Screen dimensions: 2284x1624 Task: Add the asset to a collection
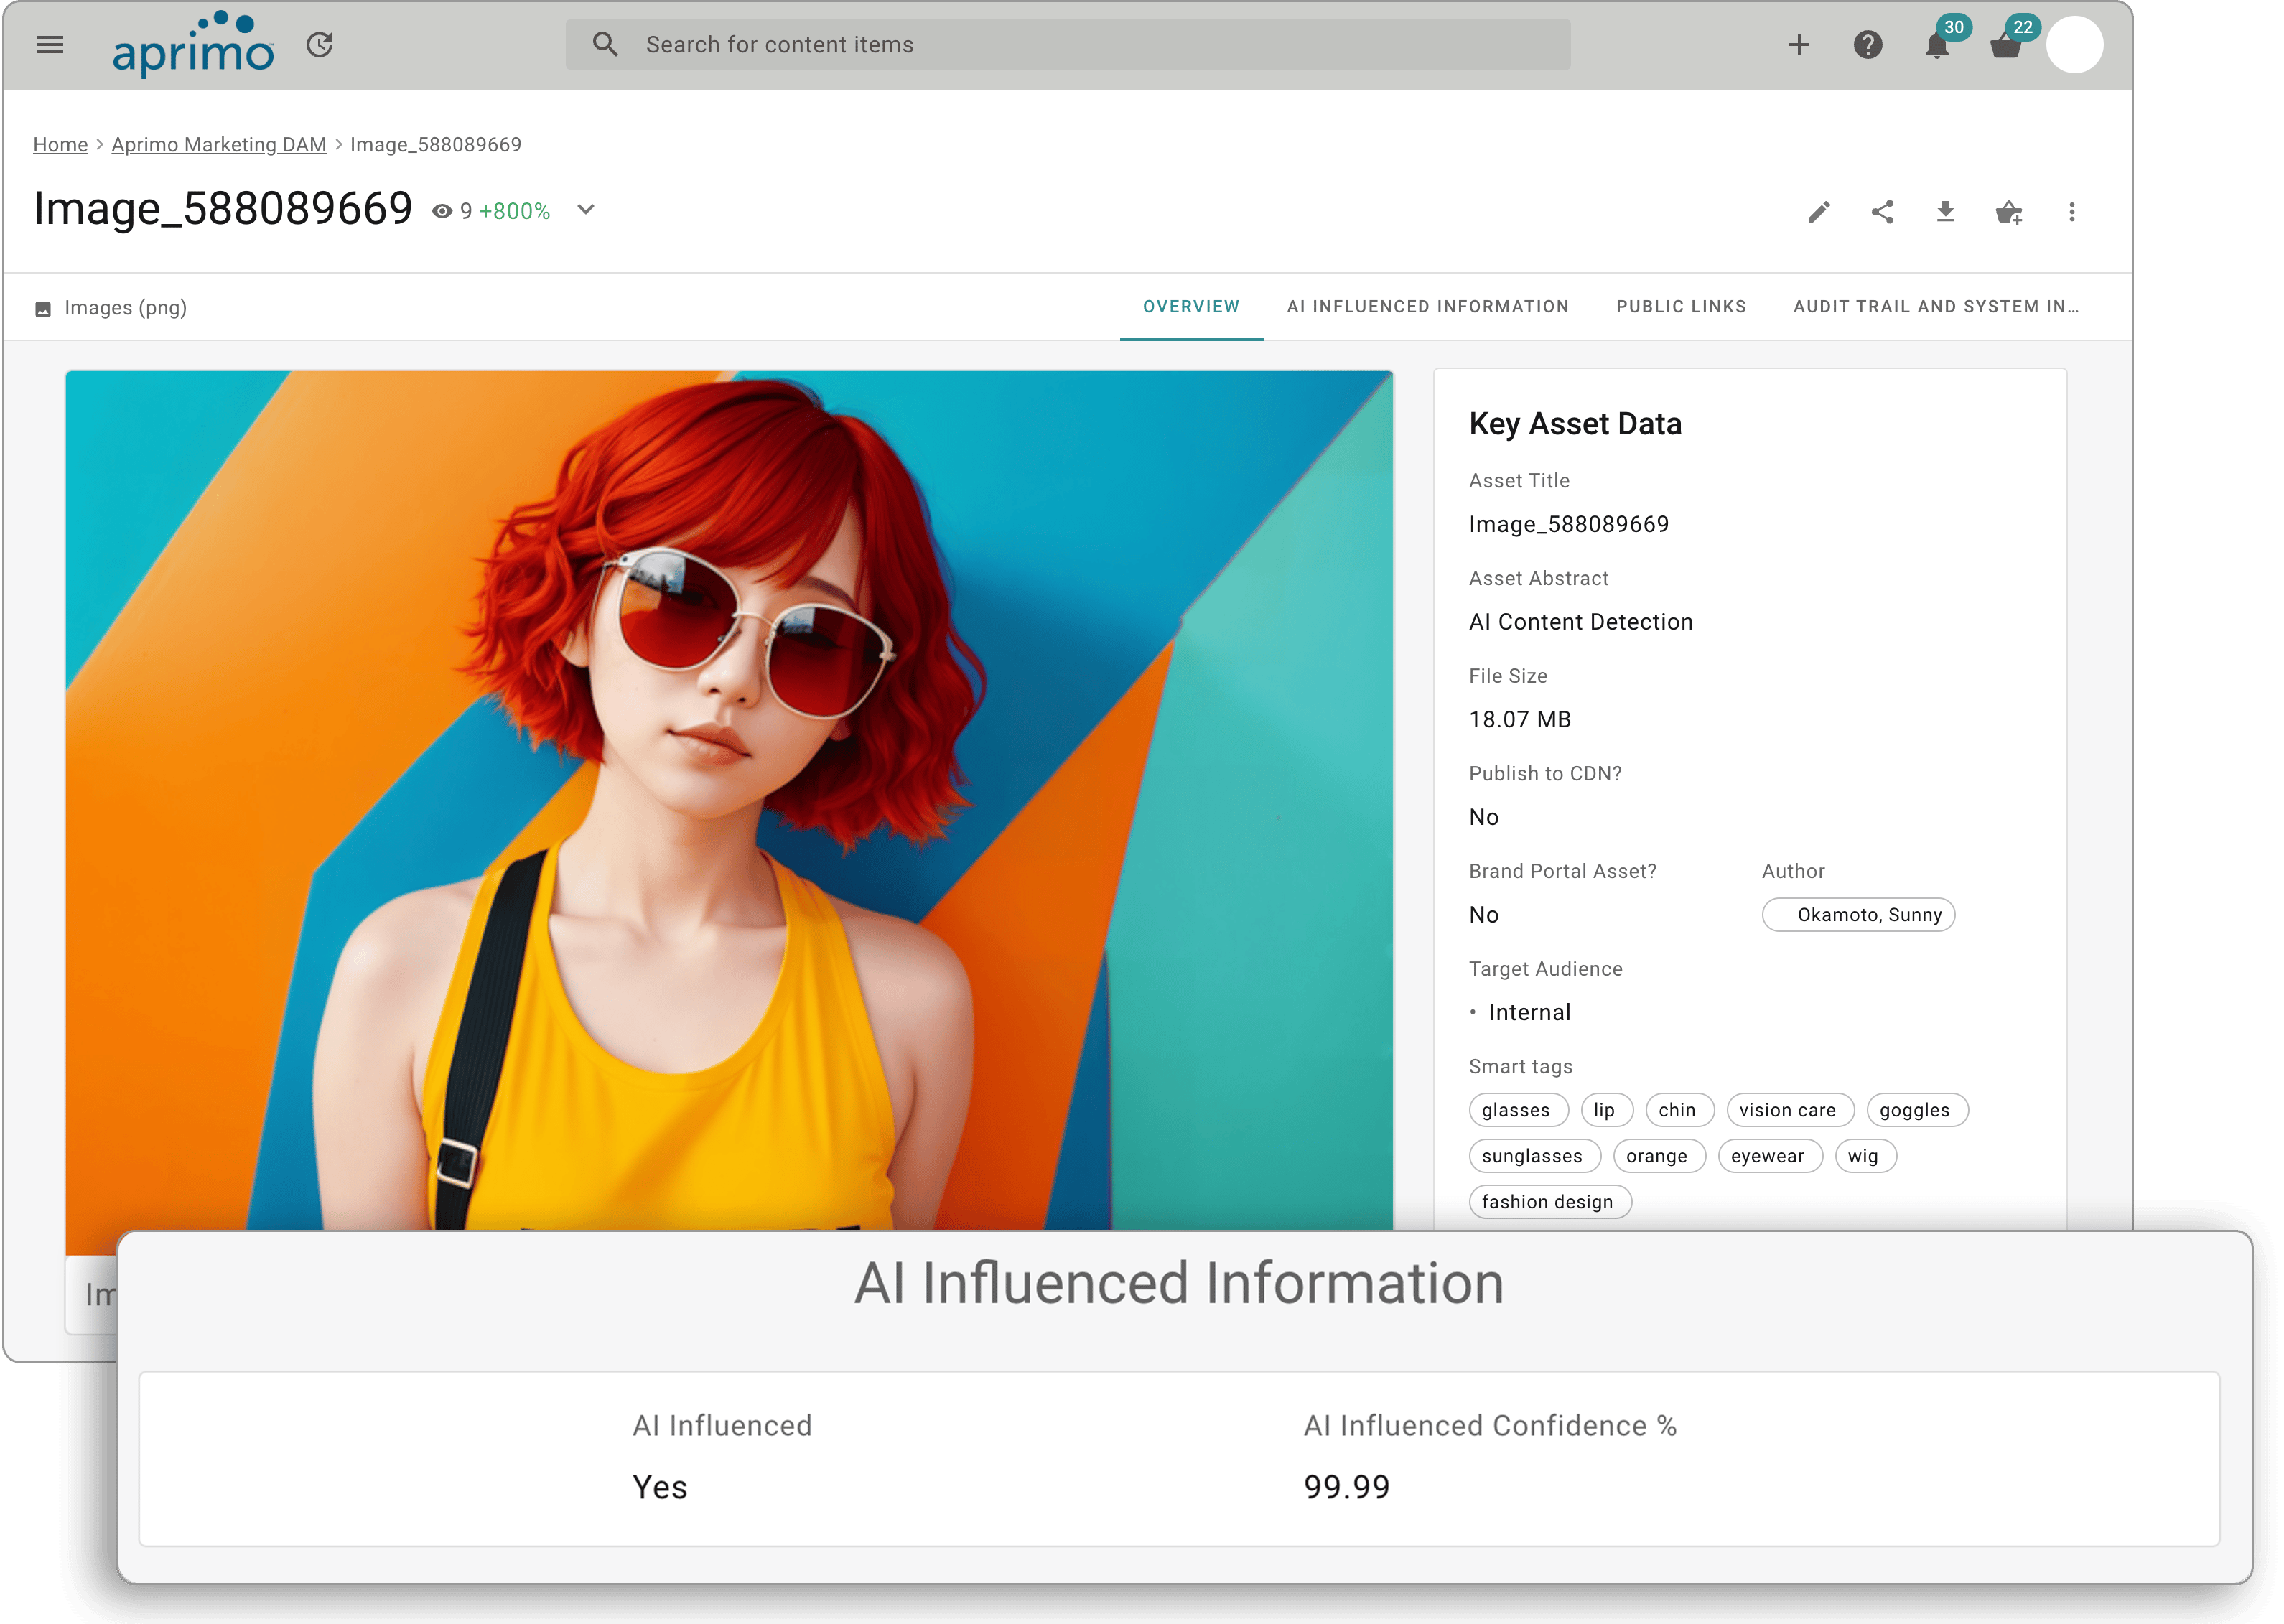pyautogui.click(x=2010, y=211)
